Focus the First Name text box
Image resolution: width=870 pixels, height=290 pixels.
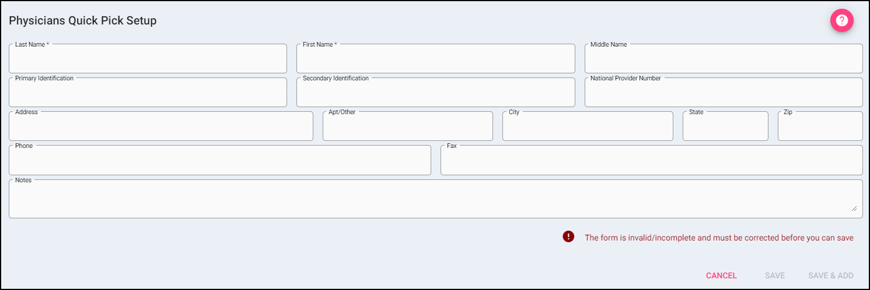[x=435, y=59]
